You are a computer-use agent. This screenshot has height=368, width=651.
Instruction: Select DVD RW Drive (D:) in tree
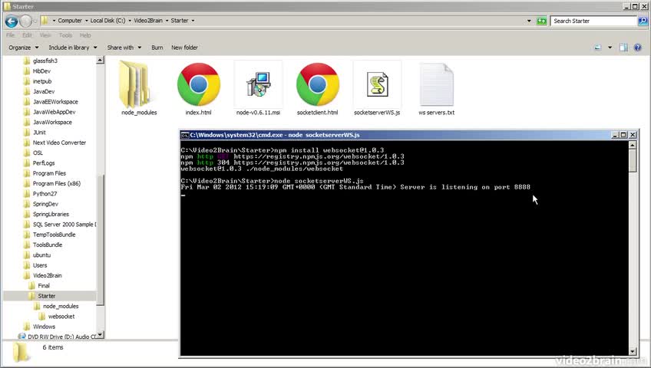pos(61,337)
